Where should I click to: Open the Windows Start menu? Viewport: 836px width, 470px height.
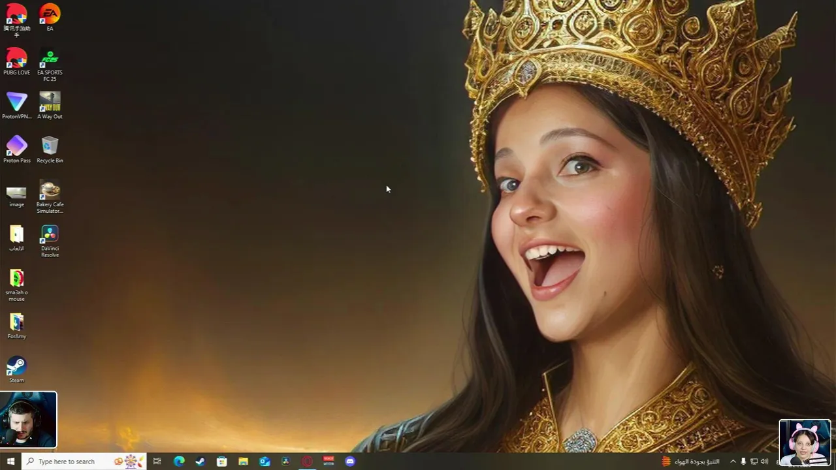point(10,462)
